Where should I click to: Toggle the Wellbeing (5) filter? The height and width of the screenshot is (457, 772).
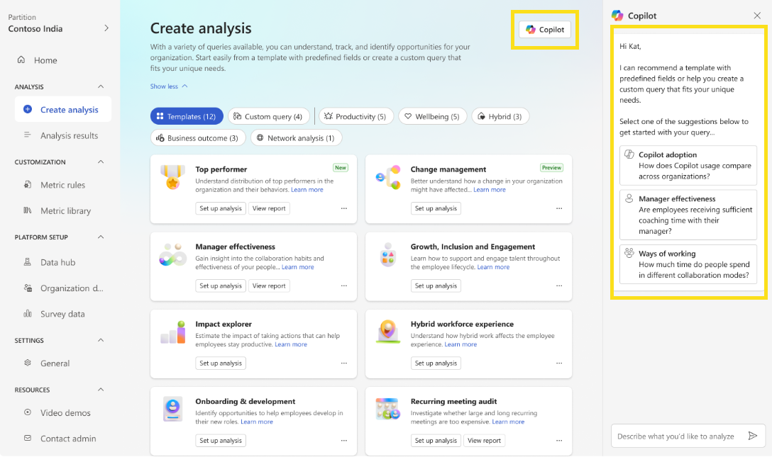432,115
